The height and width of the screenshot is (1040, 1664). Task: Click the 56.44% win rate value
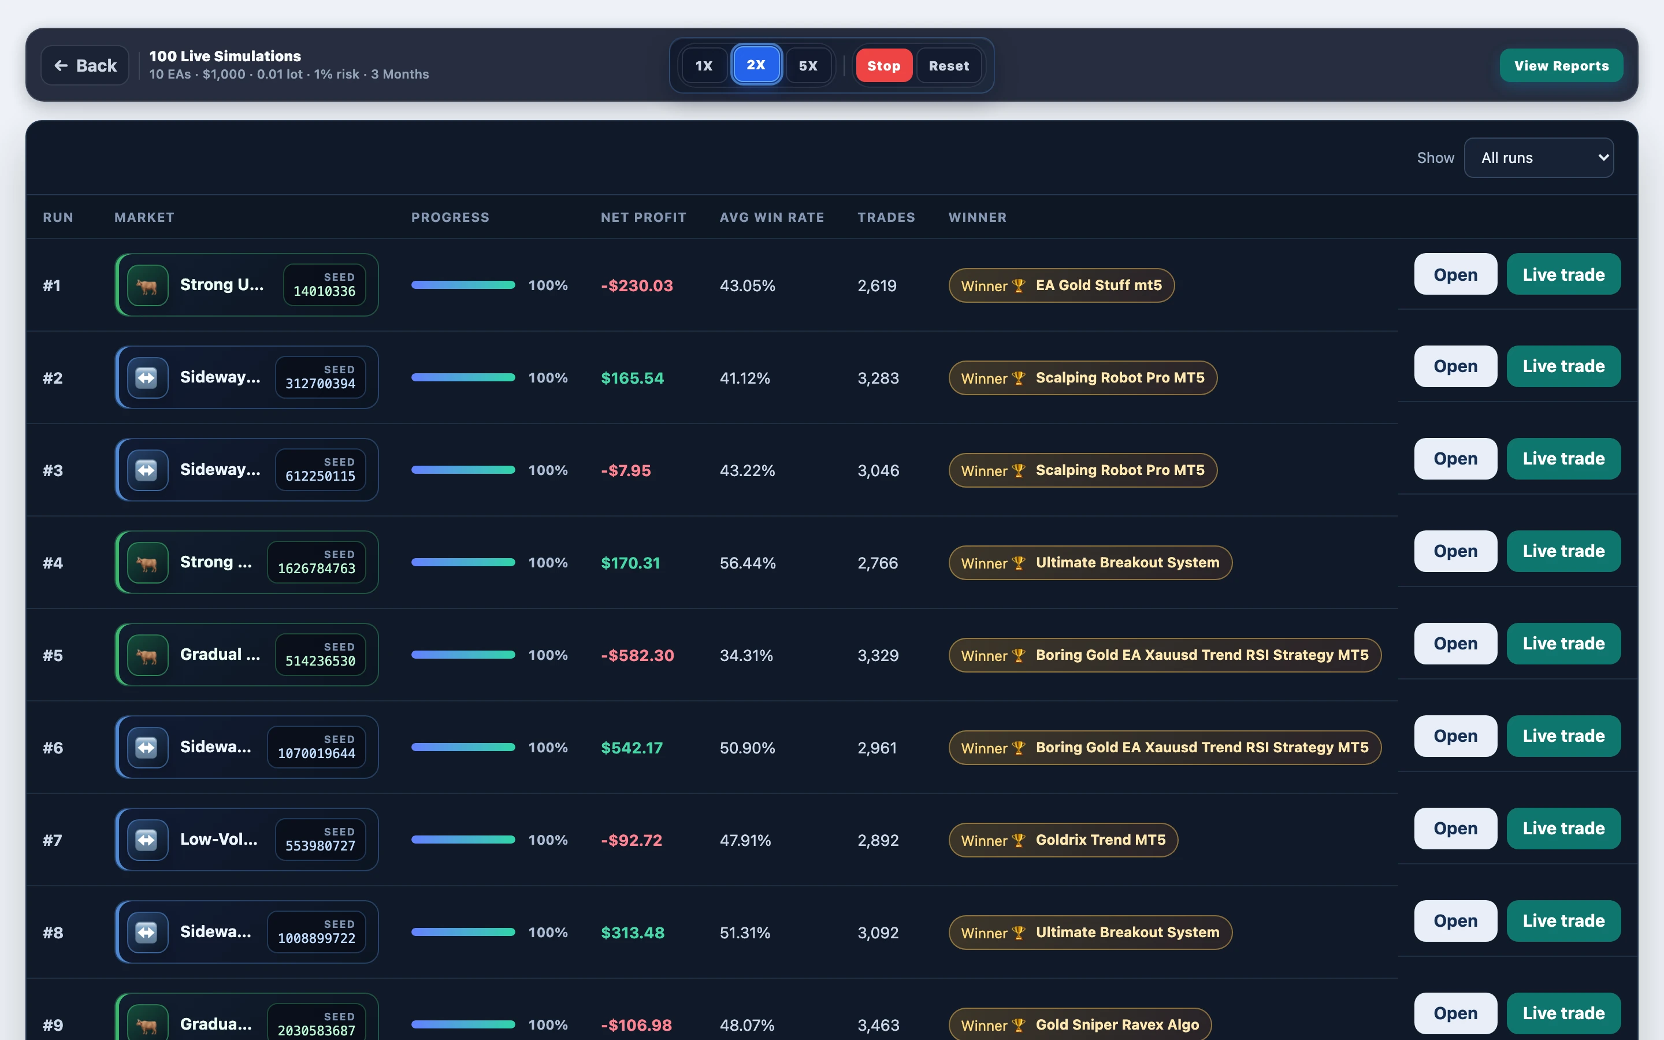[x=748, y=563]
